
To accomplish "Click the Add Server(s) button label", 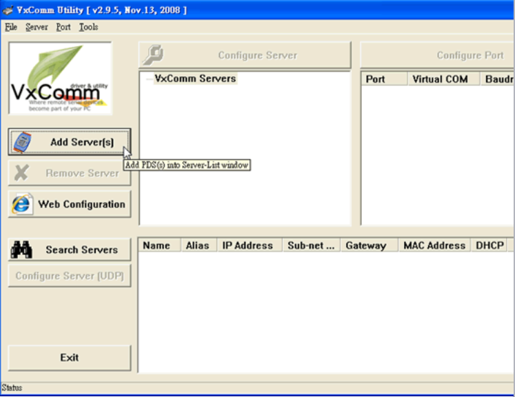I will (82, 142).
